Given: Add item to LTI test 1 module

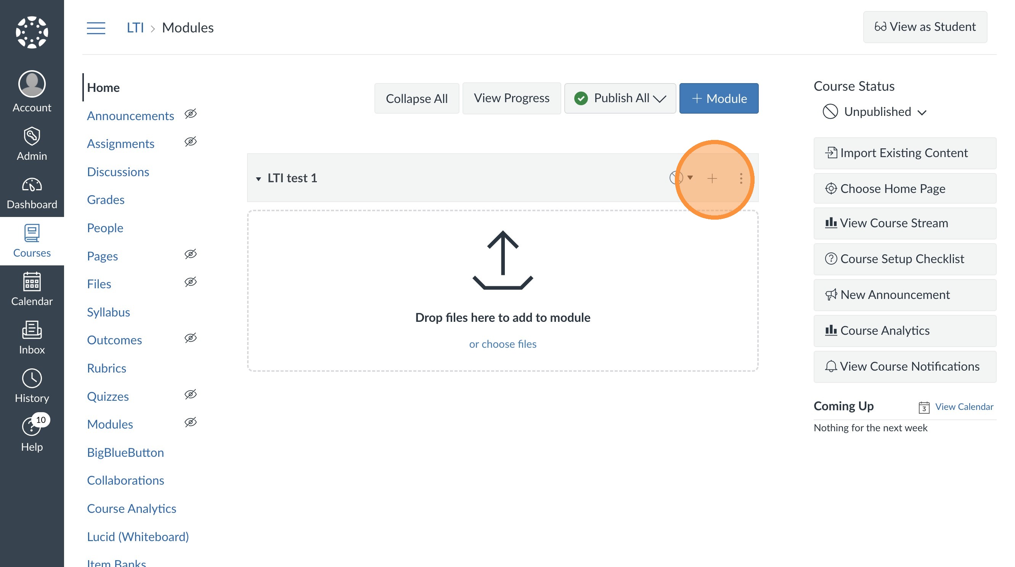Looking at the screenshot, I should pyautogui.click(x=712, y=178).
